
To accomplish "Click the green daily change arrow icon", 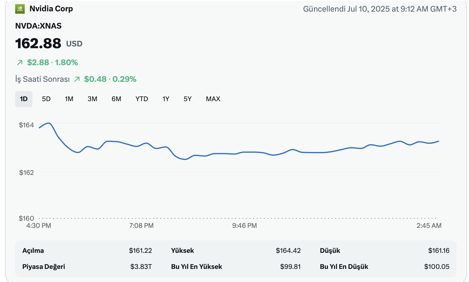I will tap(20, 62).
